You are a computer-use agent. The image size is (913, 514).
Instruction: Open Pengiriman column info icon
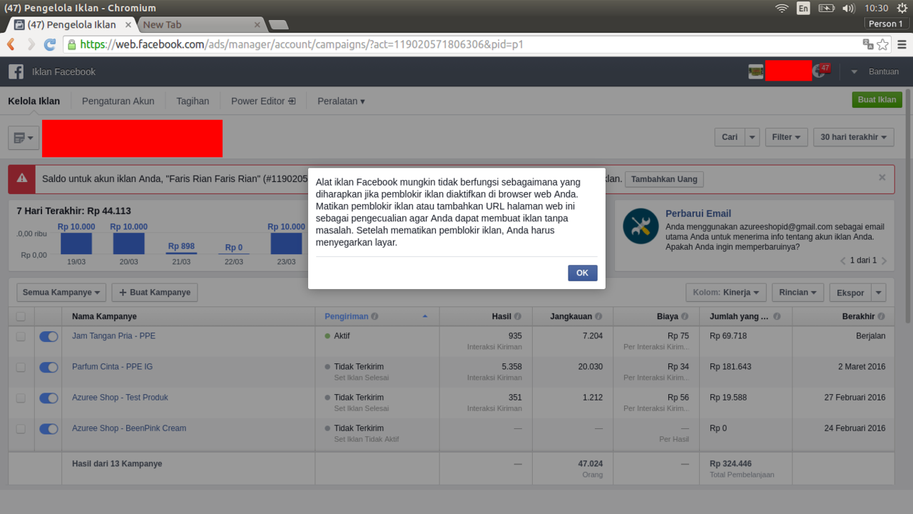pyautogui.click(x=374, y=316)
